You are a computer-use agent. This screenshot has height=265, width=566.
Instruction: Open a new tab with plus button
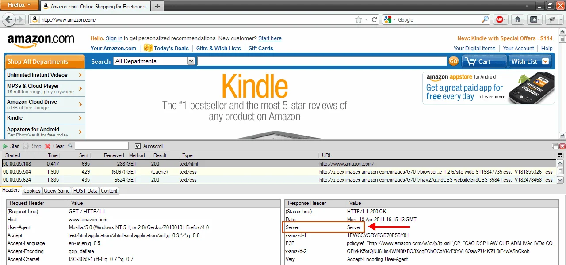157,6
